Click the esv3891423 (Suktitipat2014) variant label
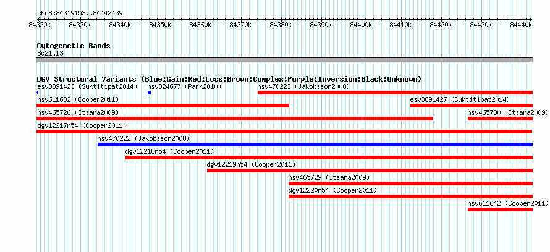 (x=87, y=86)
